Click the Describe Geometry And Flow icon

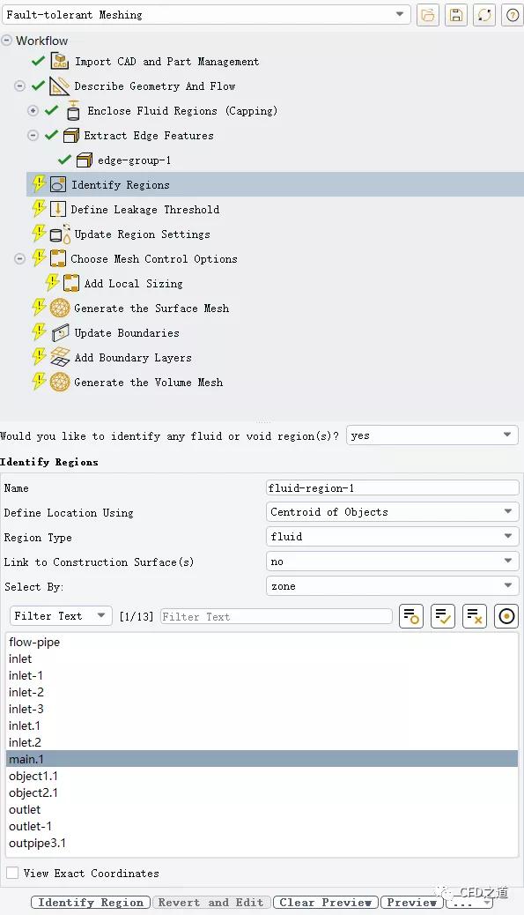tap(59, 86)
